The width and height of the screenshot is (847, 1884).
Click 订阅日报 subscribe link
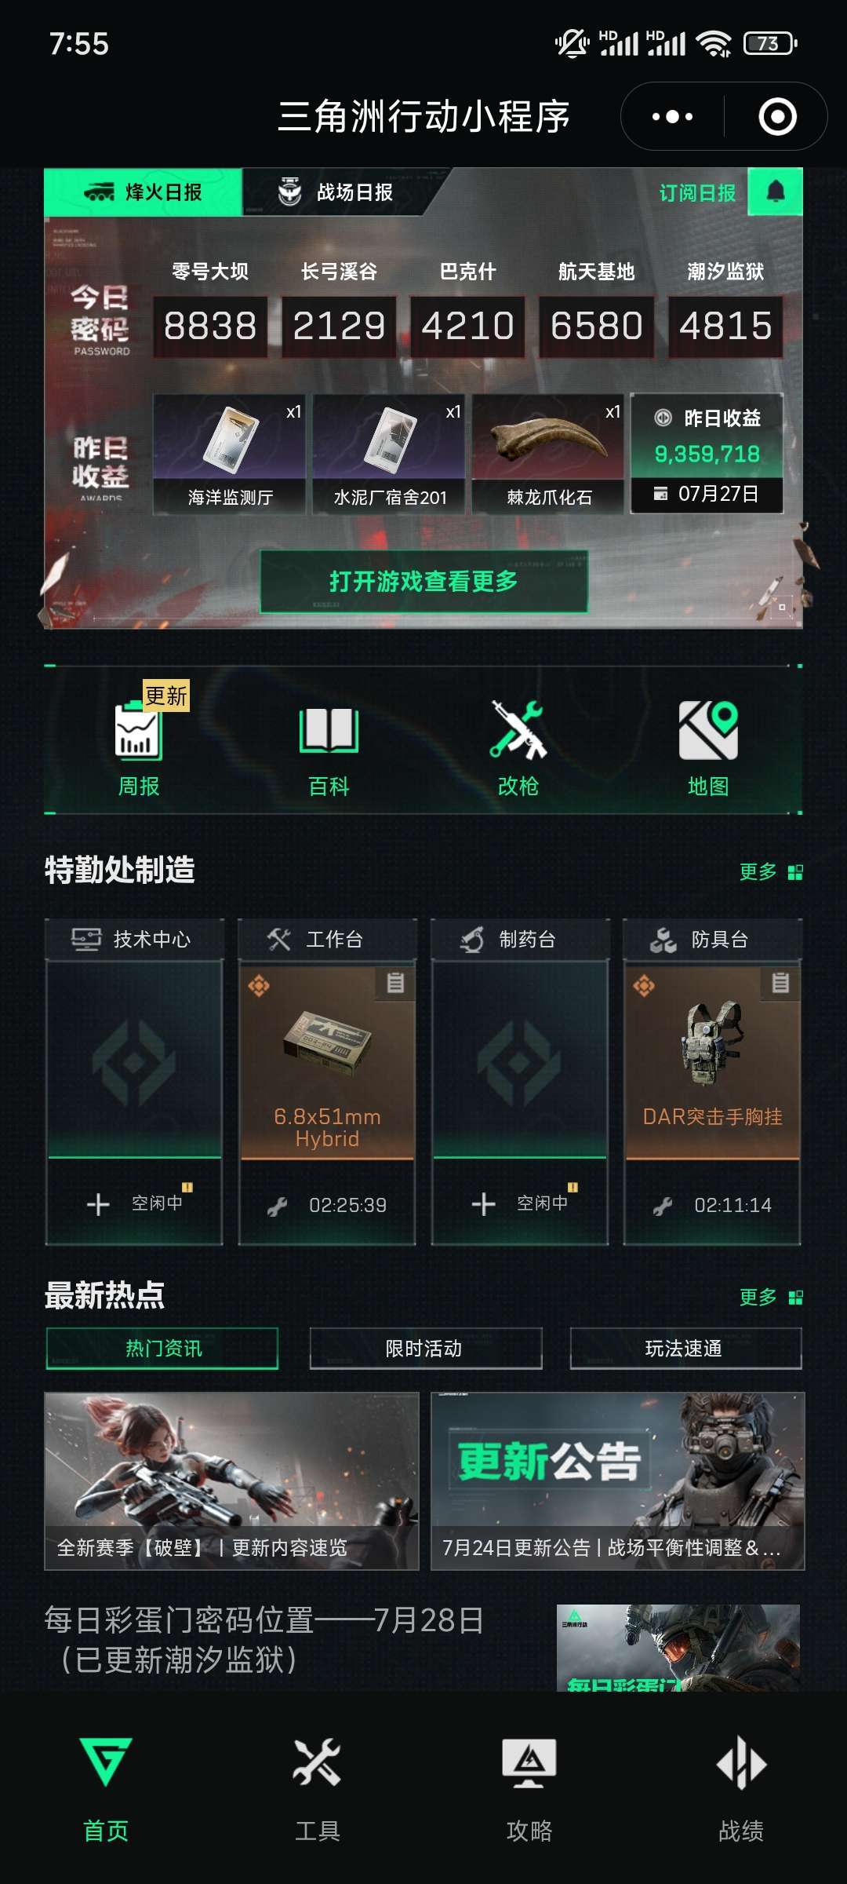pos(697,192)
